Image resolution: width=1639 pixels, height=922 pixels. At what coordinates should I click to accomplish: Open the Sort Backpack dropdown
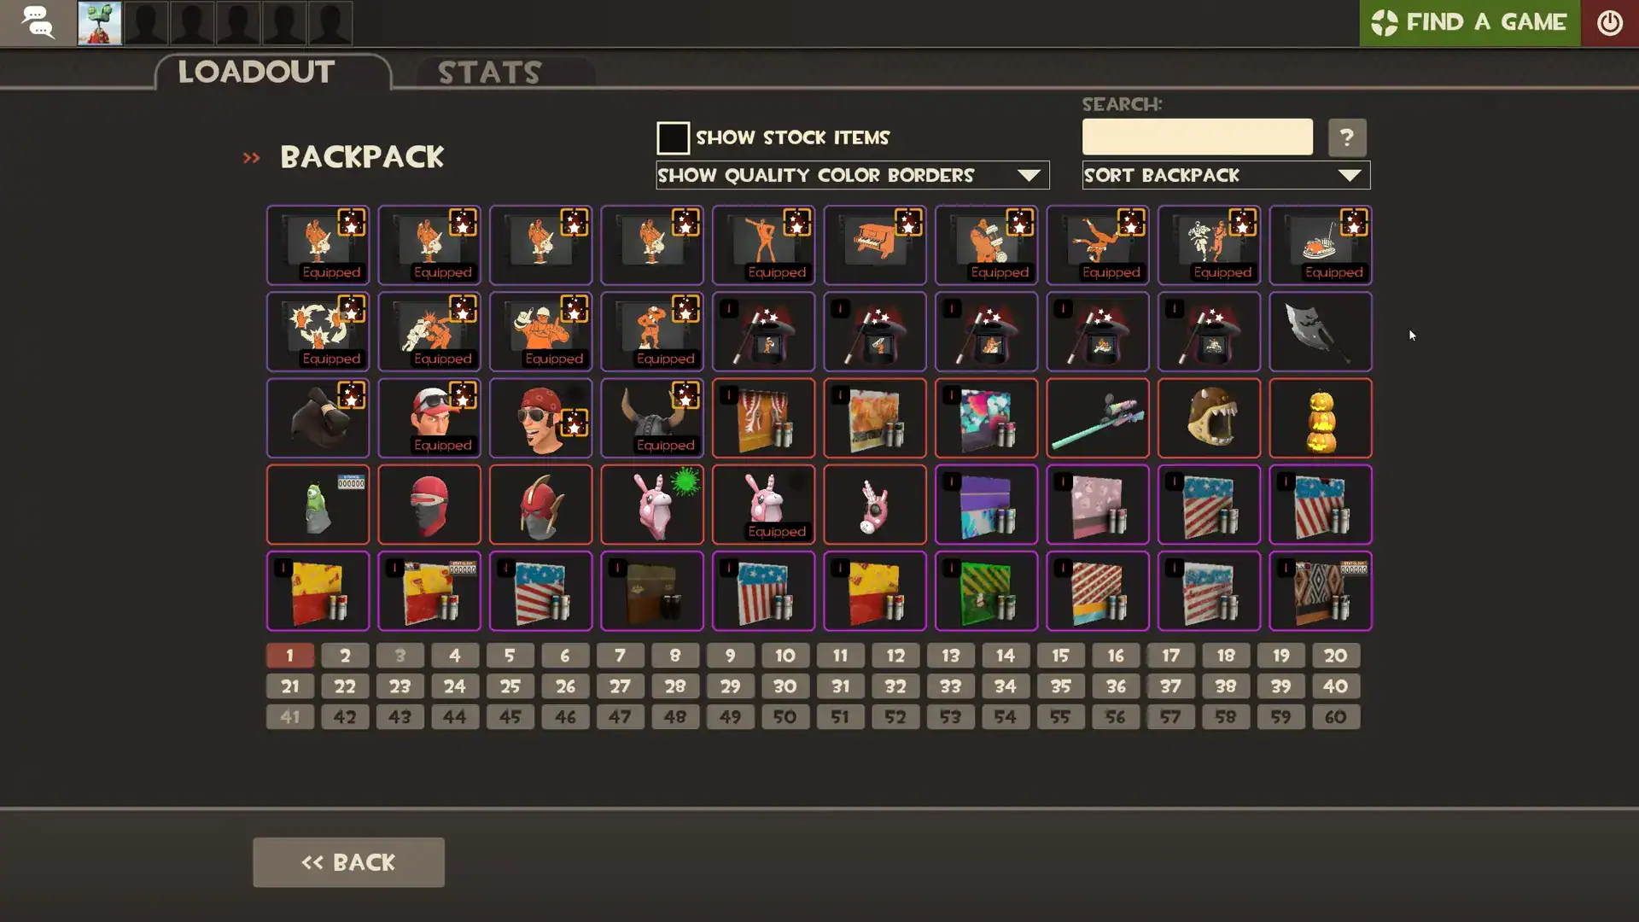click(1226, 175)
